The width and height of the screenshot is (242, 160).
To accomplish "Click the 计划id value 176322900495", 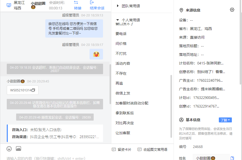I will [206, 98].
